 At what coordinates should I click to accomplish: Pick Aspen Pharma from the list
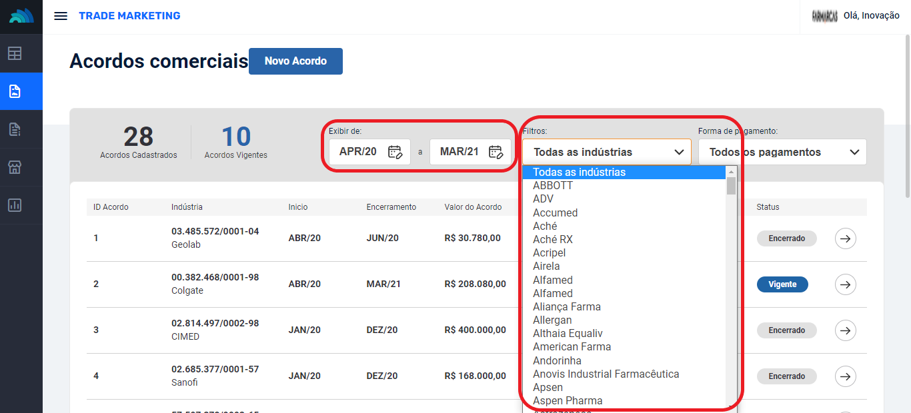568,400
